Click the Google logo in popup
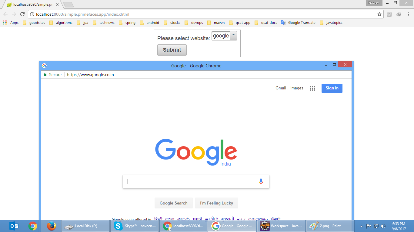 click(x=196, y=152)
